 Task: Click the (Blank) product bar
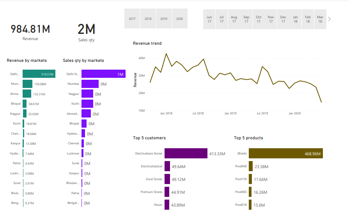pyautogui.click(x=285, y=153)
